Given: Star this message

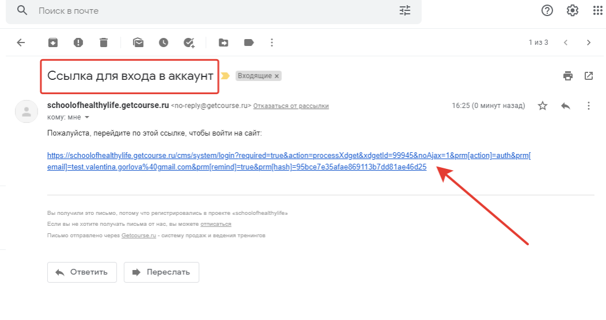Looking at the screenshot, I should 543,106.
